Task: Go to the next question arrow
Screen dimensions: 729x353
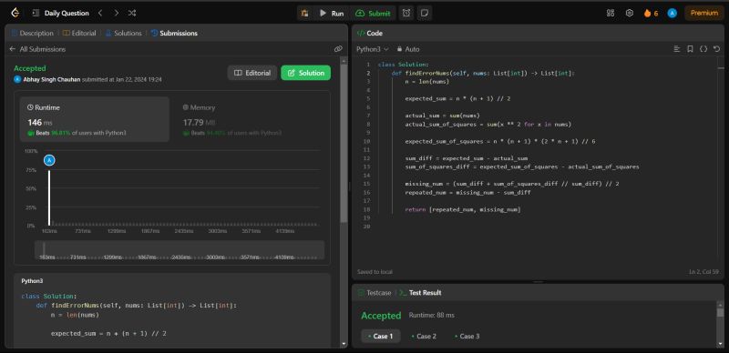Action: [117, 13]
